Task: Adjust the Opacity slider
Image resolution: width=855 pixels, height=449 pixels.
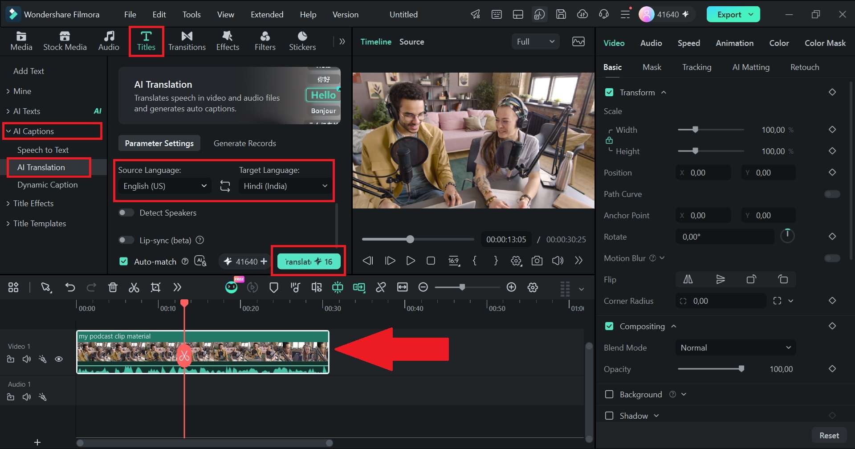Action: point(711,369)
